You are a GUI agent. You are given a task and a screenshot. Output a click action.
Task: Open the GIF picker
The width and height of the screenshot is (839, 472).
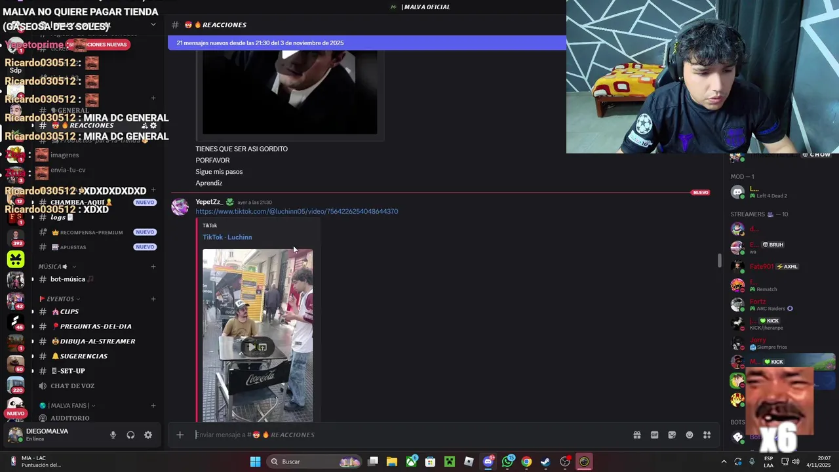[654, 435]
